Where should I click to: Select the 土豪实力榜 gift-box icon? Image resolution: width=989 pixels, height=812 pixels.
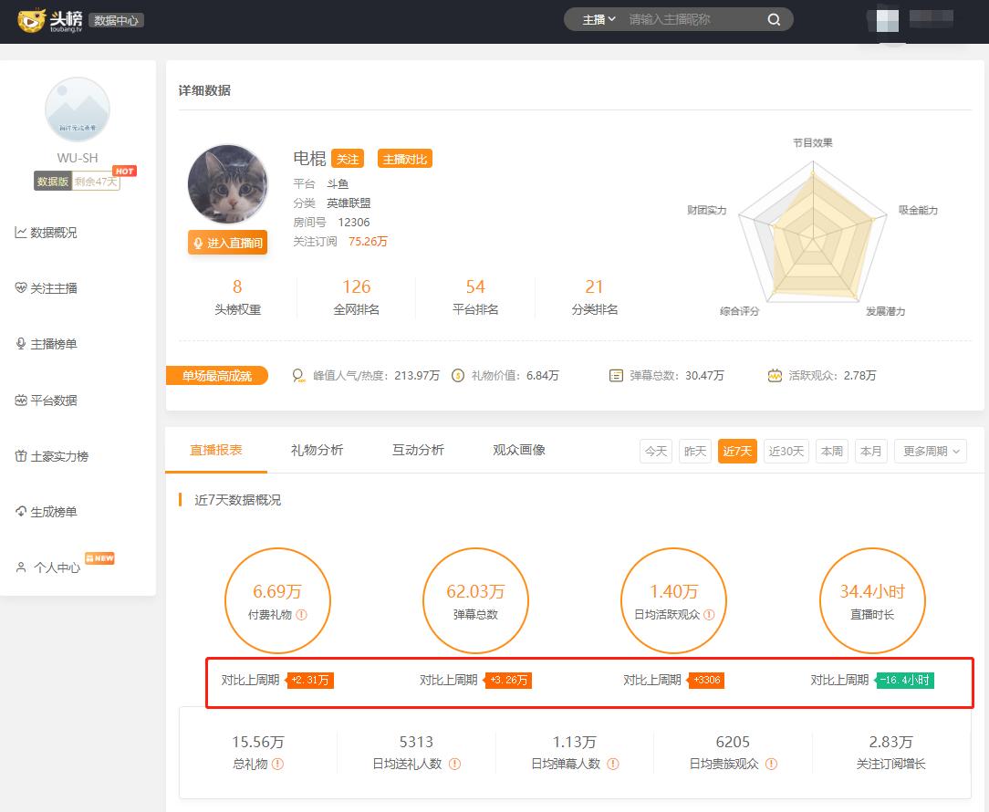click(x=20, y=455)
